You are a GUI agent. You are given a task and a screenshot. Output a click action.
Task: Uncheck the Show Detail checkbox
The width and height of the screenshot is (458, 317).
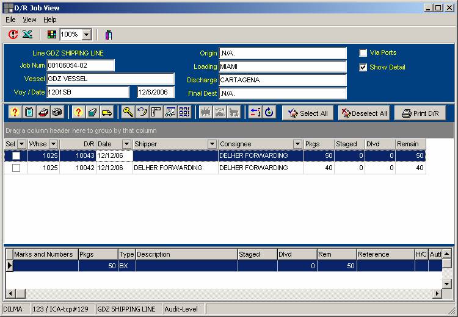[363, 67]
